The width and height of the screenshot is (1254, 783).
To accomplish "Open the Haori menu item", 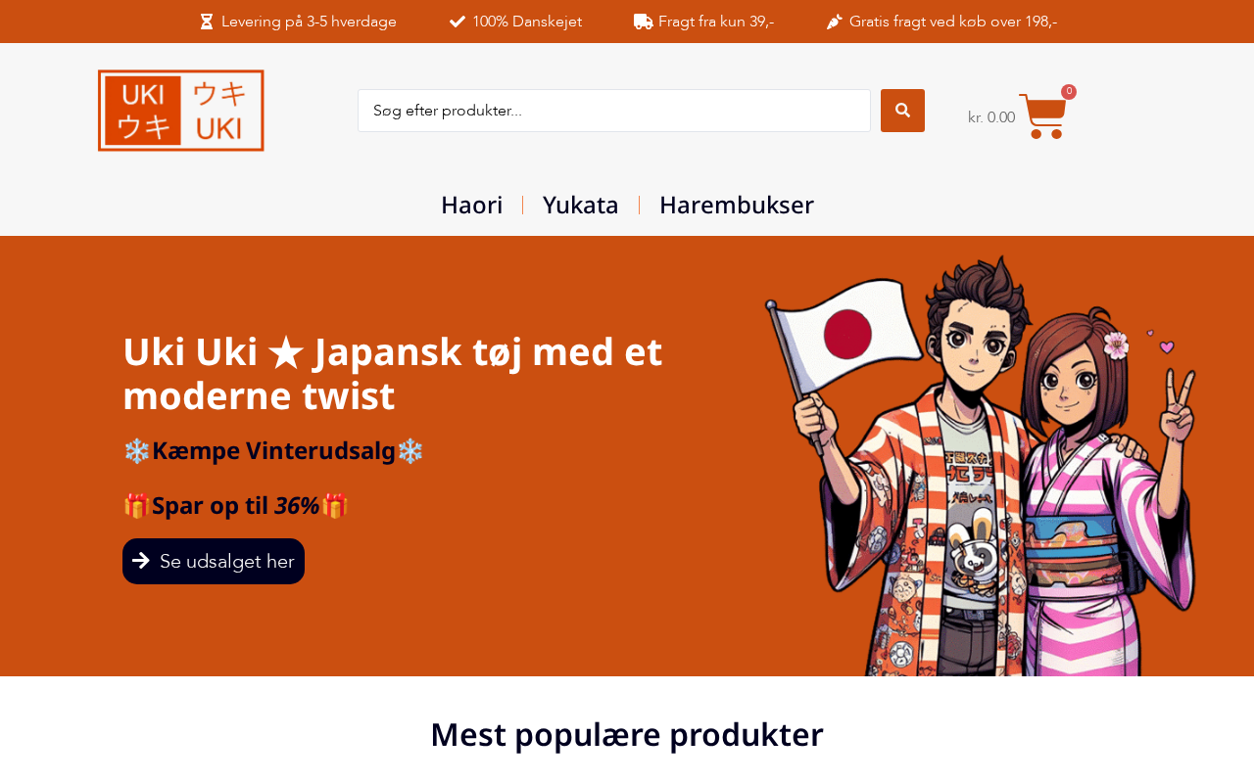I will [471, 205].
